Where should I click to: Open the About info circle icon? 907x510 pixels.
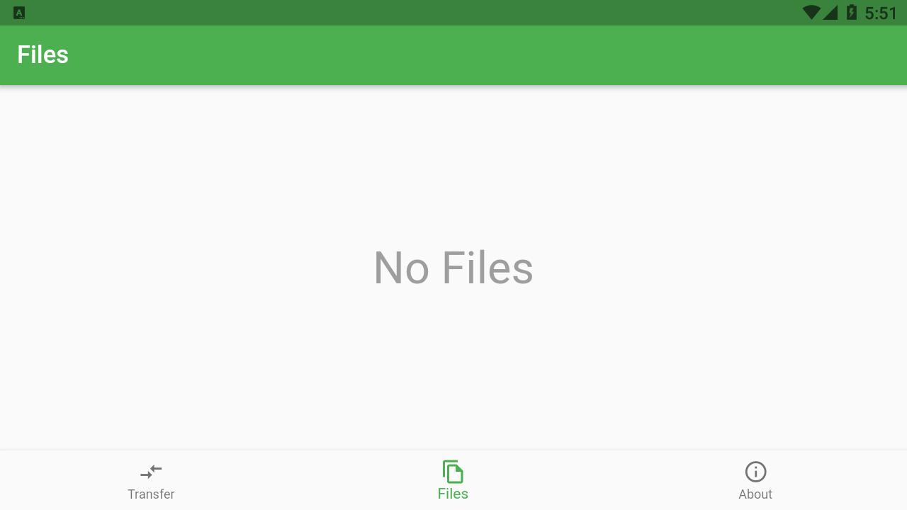pyautogui.click(x=755, y=472)
